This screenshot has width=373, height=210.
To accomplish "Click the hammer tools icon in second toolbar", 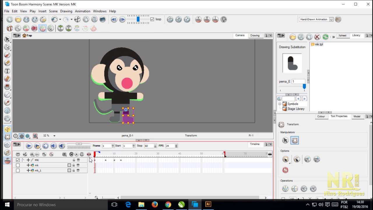I will coord(10,28).
